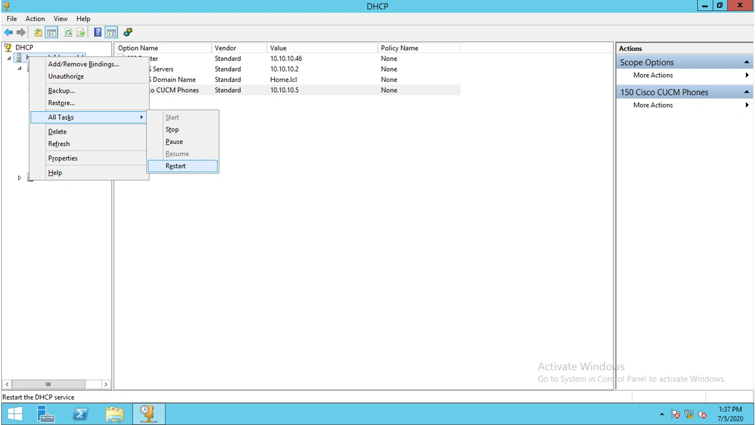Click the Back arrow in the toolbar

click(8, 32)
